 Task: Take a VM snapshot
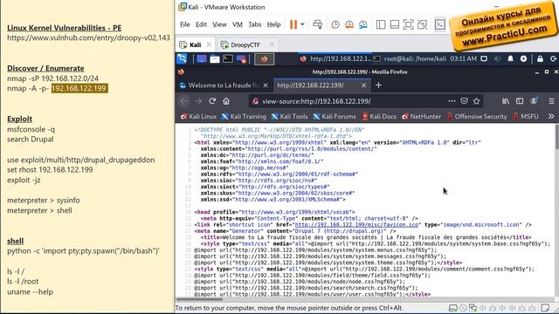[335, 24]
